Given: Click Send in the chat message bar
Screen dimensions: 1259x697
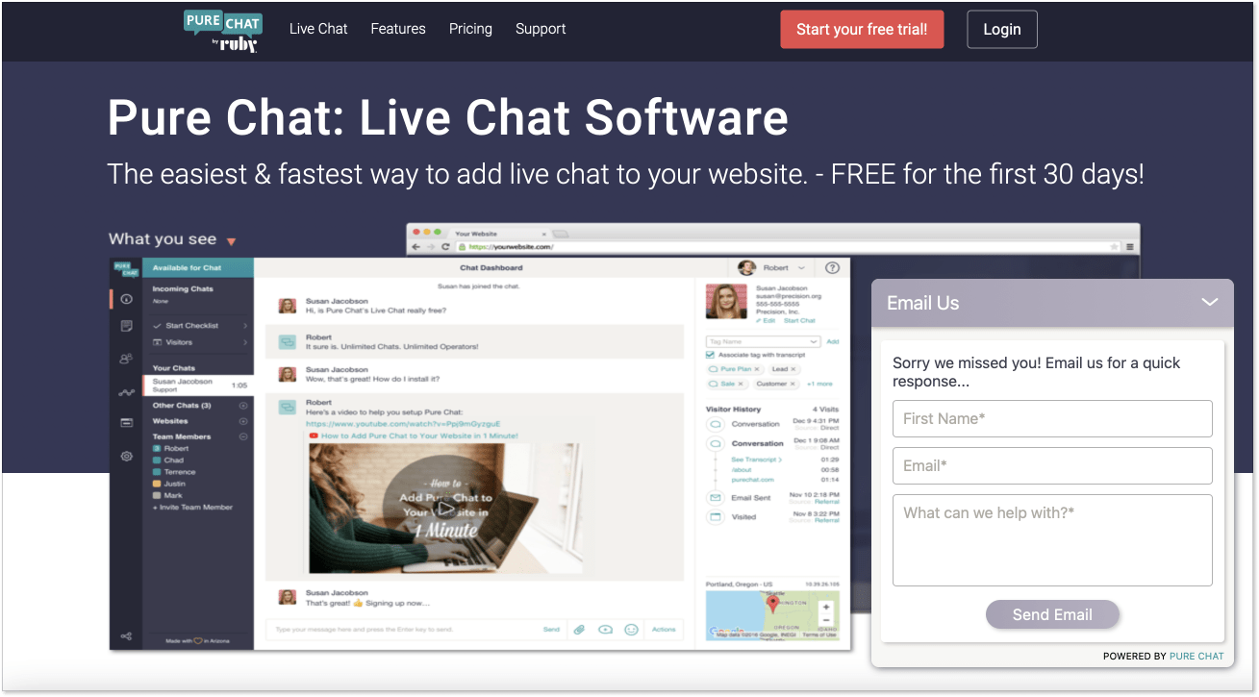Looking at the screenshot, I should [x=551, y=630].
